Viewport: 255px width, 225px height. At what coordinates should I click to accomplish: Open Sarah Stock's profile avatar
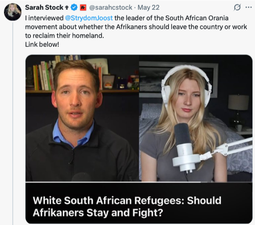(13, 12)
